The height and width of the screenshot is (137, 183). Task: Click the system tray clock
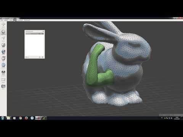click(177, 118)
